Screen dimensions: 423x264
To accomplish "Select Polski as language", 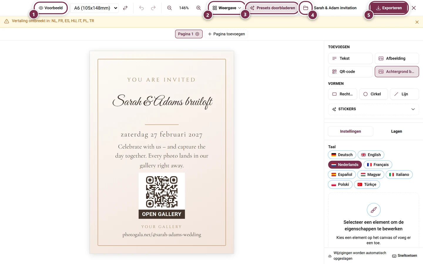I will 340,185.
